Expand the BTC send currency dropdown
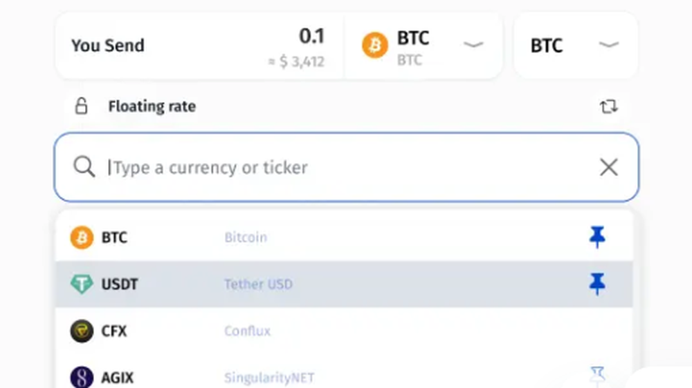692x388 pixels. [473, 44]
